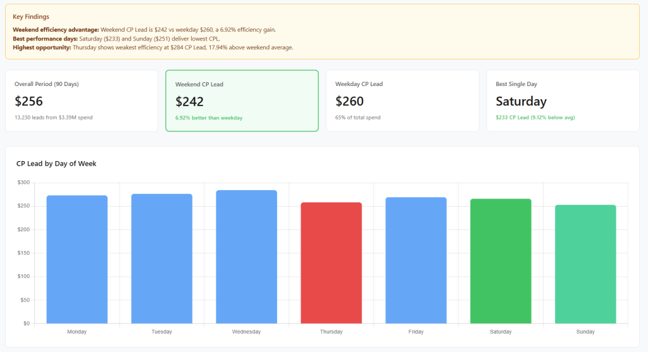
Task: Click the 'Highest opportunity' finding label
Action: coord(42,47)
